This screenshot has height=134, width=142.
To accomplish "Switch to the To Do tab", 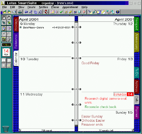I will pyautogui.click(x=137, y=72).
